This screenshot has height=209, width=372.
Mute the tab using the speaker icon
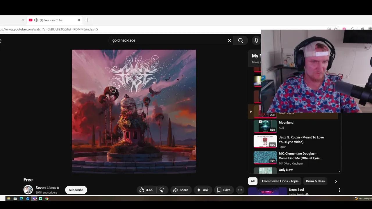pyautogui.click(x=36, y=20)
